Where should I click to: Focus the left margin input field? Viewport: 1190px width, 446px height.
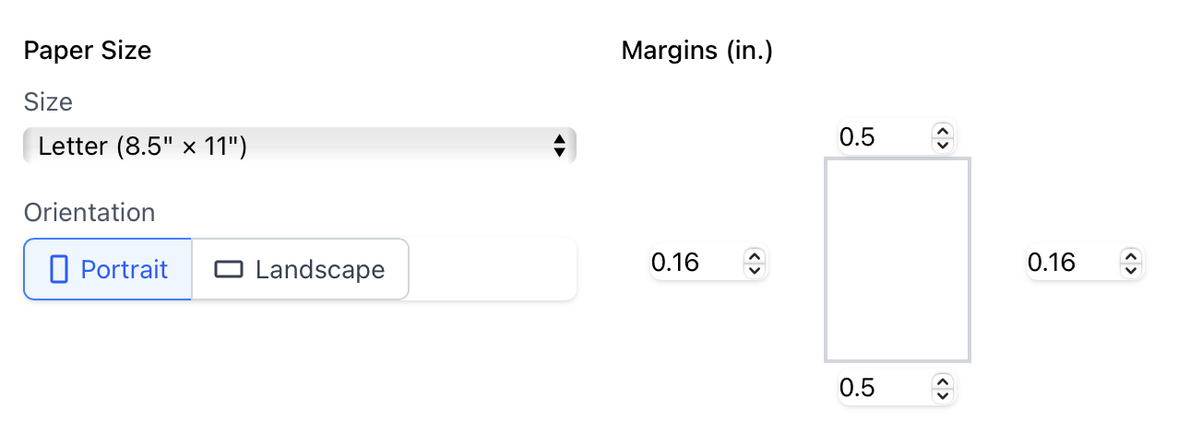point(693,264)
